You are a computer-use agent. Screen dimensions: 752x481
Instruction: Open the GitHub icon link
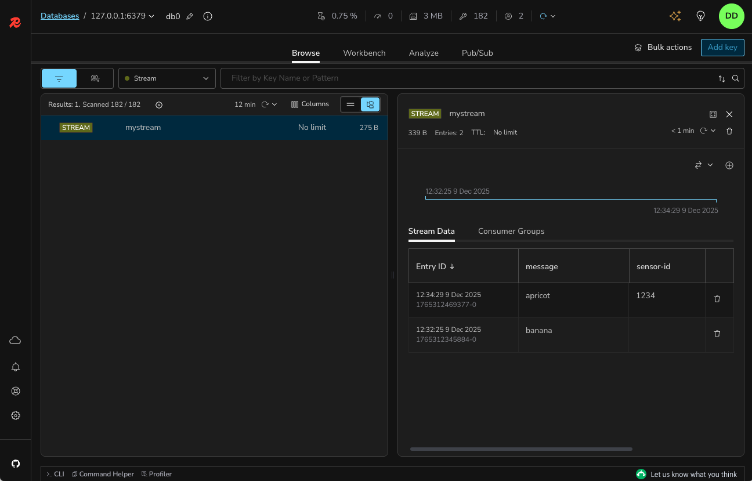pyautogui.click(x=16, y=464)
